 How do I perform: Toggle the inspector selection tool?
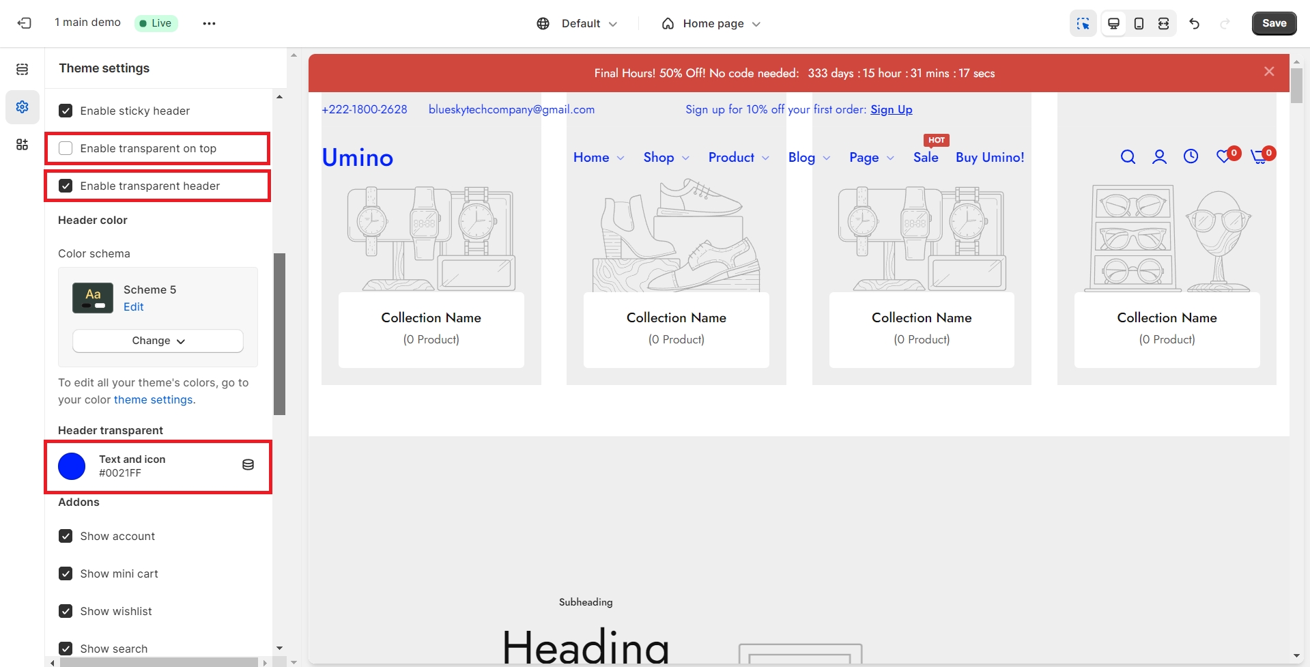(1083, 23)
